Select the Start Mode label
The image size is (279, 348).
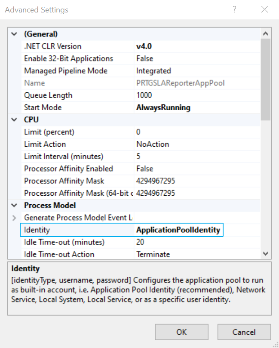(43, 108)
